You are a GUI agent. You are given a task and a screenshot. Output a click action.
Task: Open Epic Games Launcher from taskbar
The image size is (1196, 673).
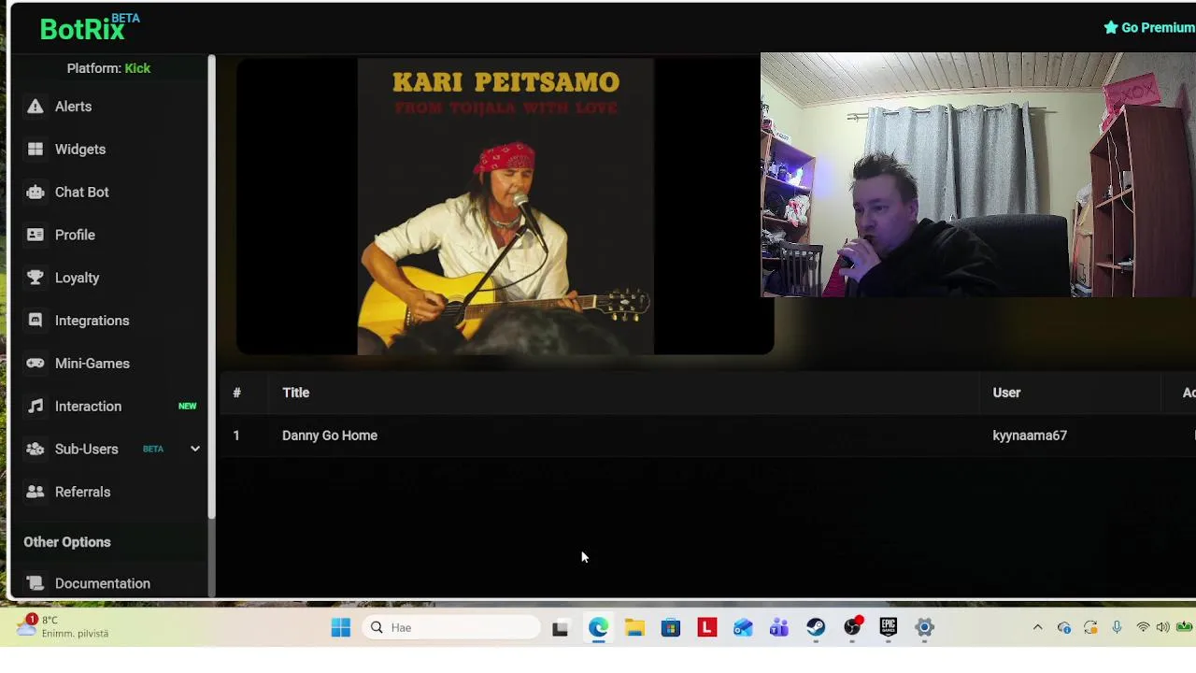tap(888, 628)
